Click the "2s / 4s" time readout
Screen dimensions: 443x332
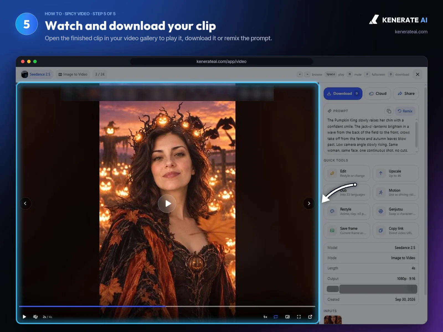click(47, 317)
